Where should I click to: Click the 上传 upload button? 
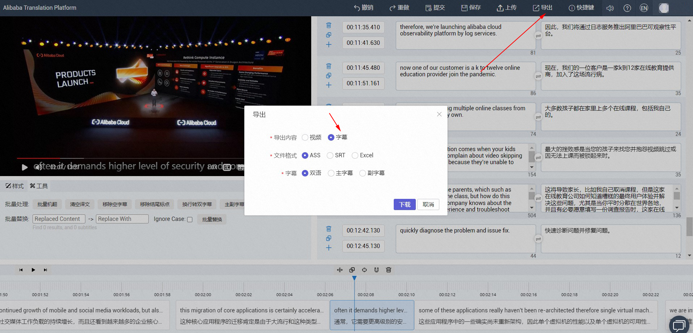point(507,8)
